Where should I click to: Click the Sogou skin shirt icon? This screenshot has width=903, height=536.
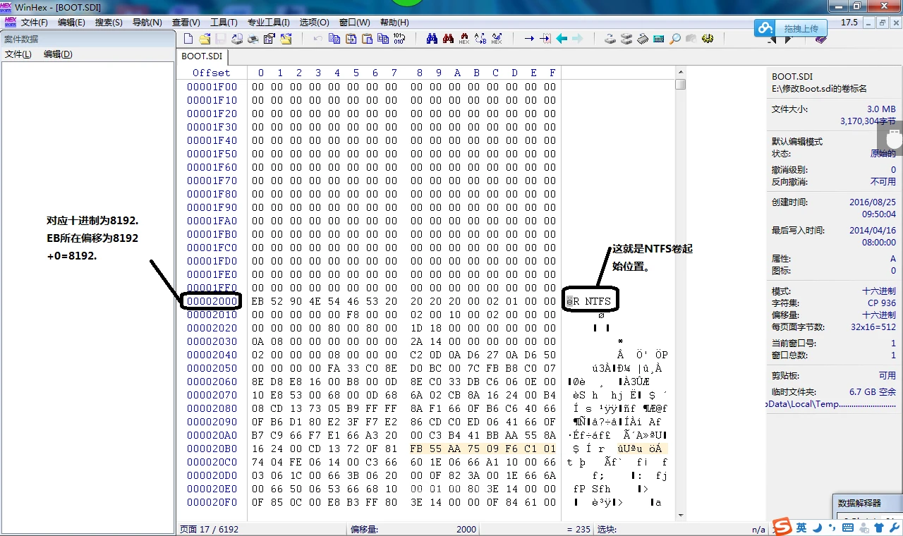pos(879,527)
